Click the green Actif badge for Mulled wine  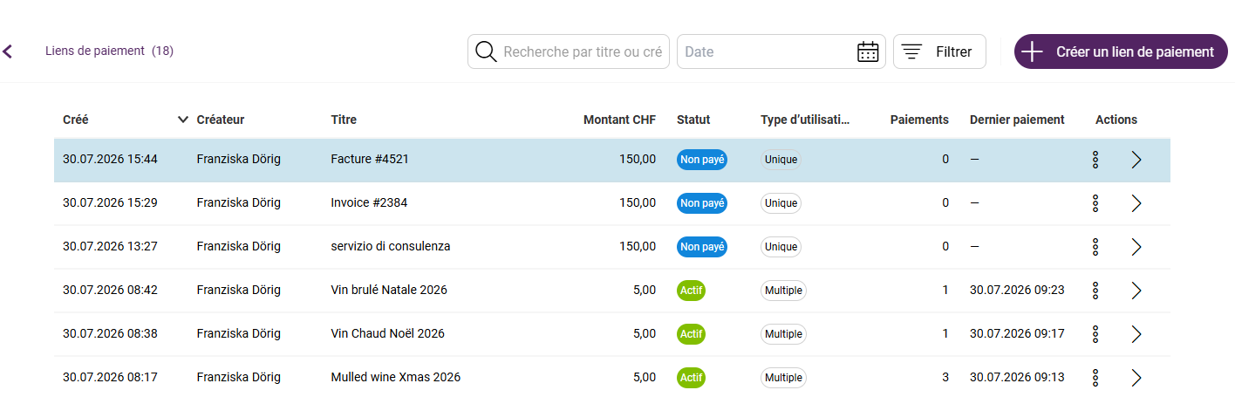click(691, 378)
